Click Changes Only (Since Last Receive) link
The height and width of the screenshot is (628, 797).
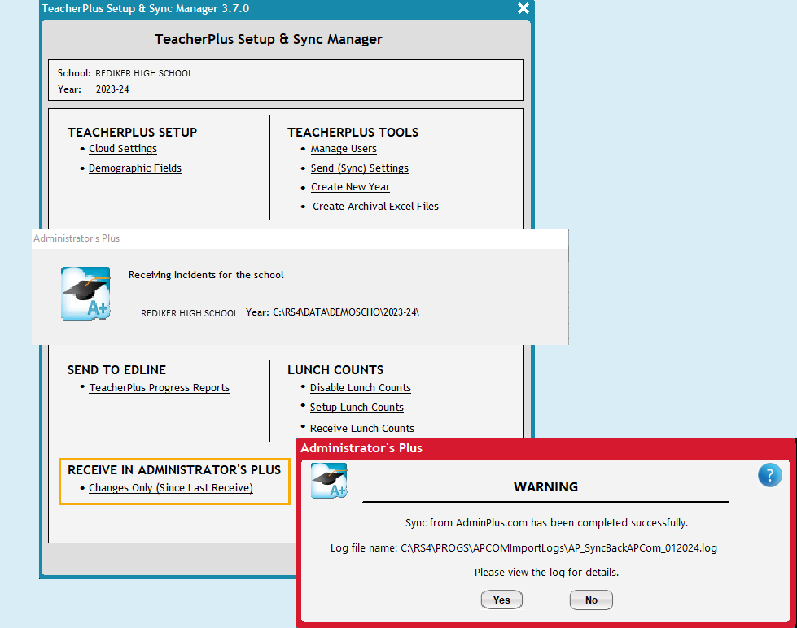click(171, 487)
